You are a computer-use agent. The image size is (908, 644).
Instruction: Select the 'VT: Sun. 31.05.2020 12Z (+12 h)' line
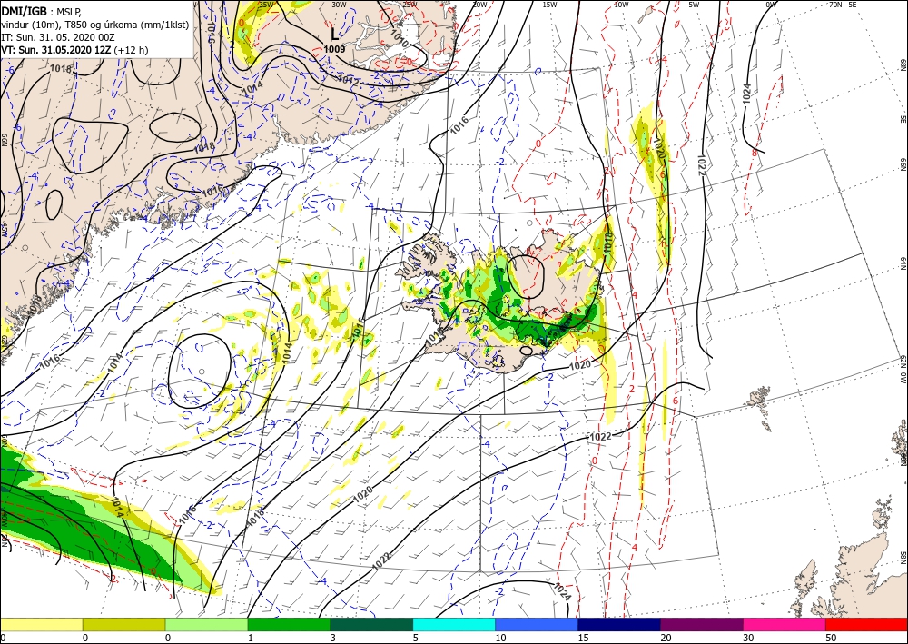tap(74, 50)
